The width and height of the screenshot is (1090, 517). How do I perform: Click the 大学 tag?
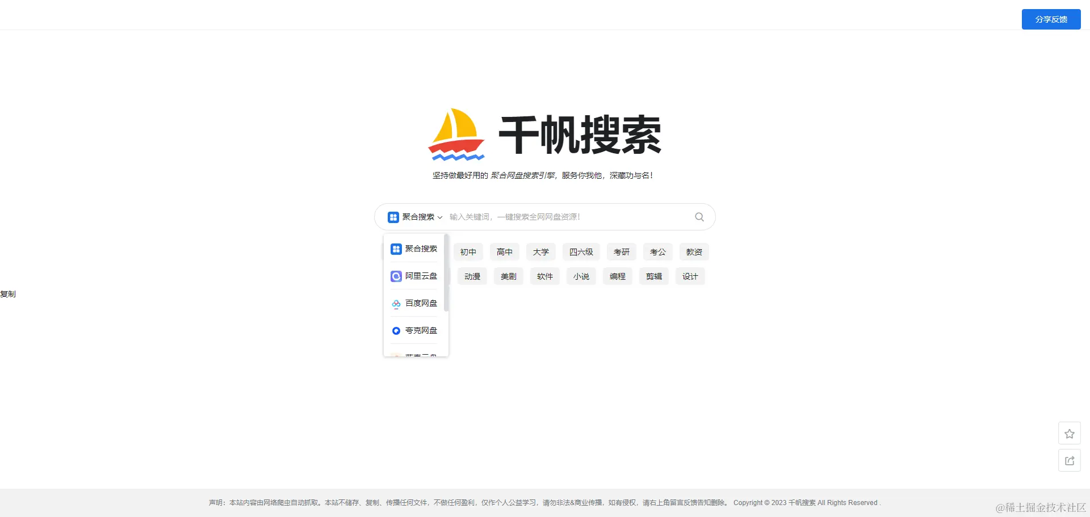[541, 252]
